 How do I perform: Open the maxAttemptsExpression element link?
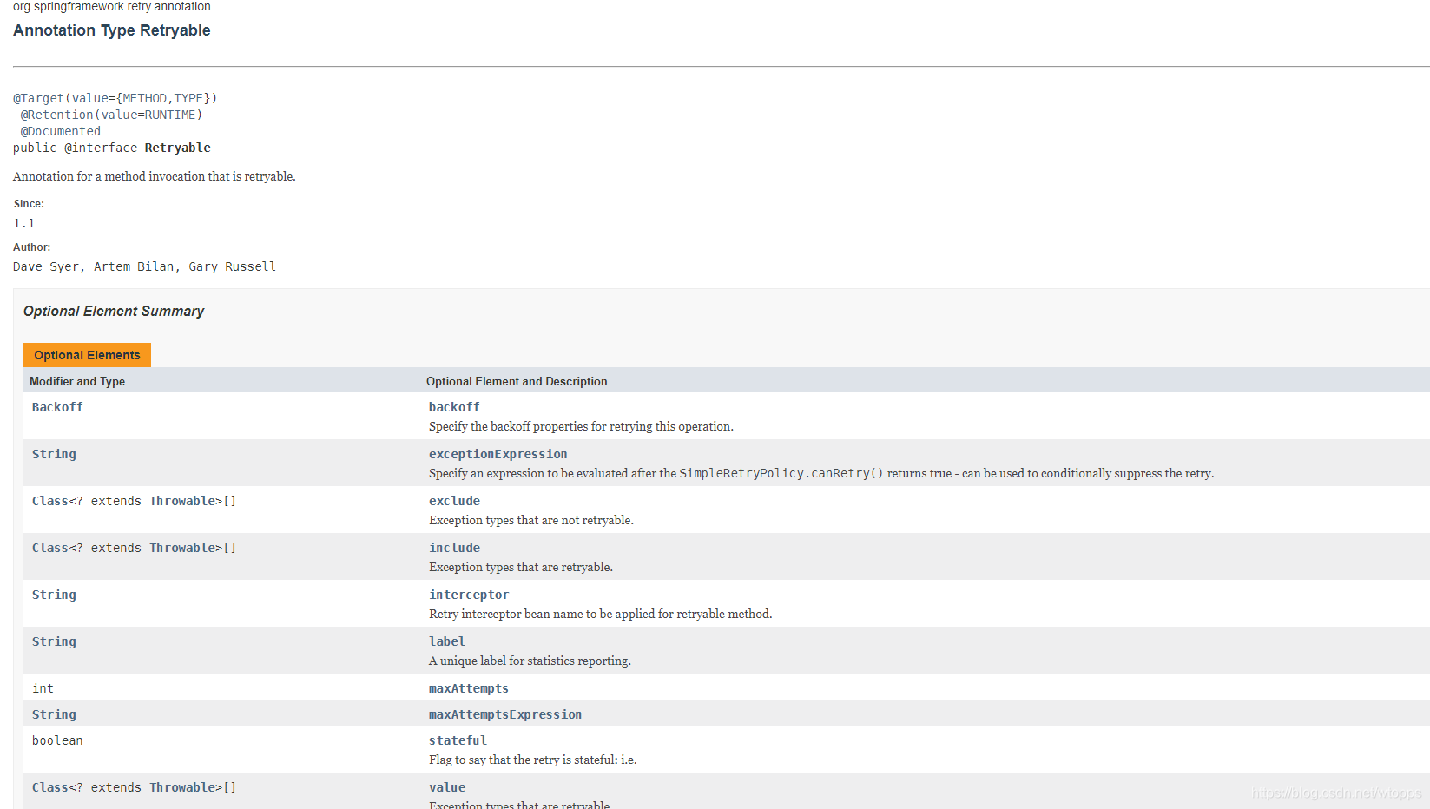[505, 714]
